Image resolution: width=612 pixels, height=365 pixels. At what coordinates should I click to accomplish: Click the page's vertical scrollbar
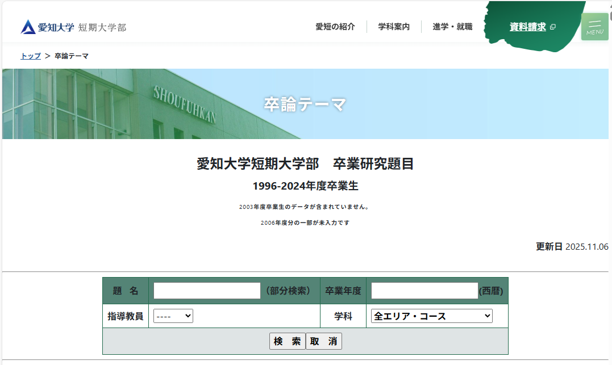click(610, 170)
